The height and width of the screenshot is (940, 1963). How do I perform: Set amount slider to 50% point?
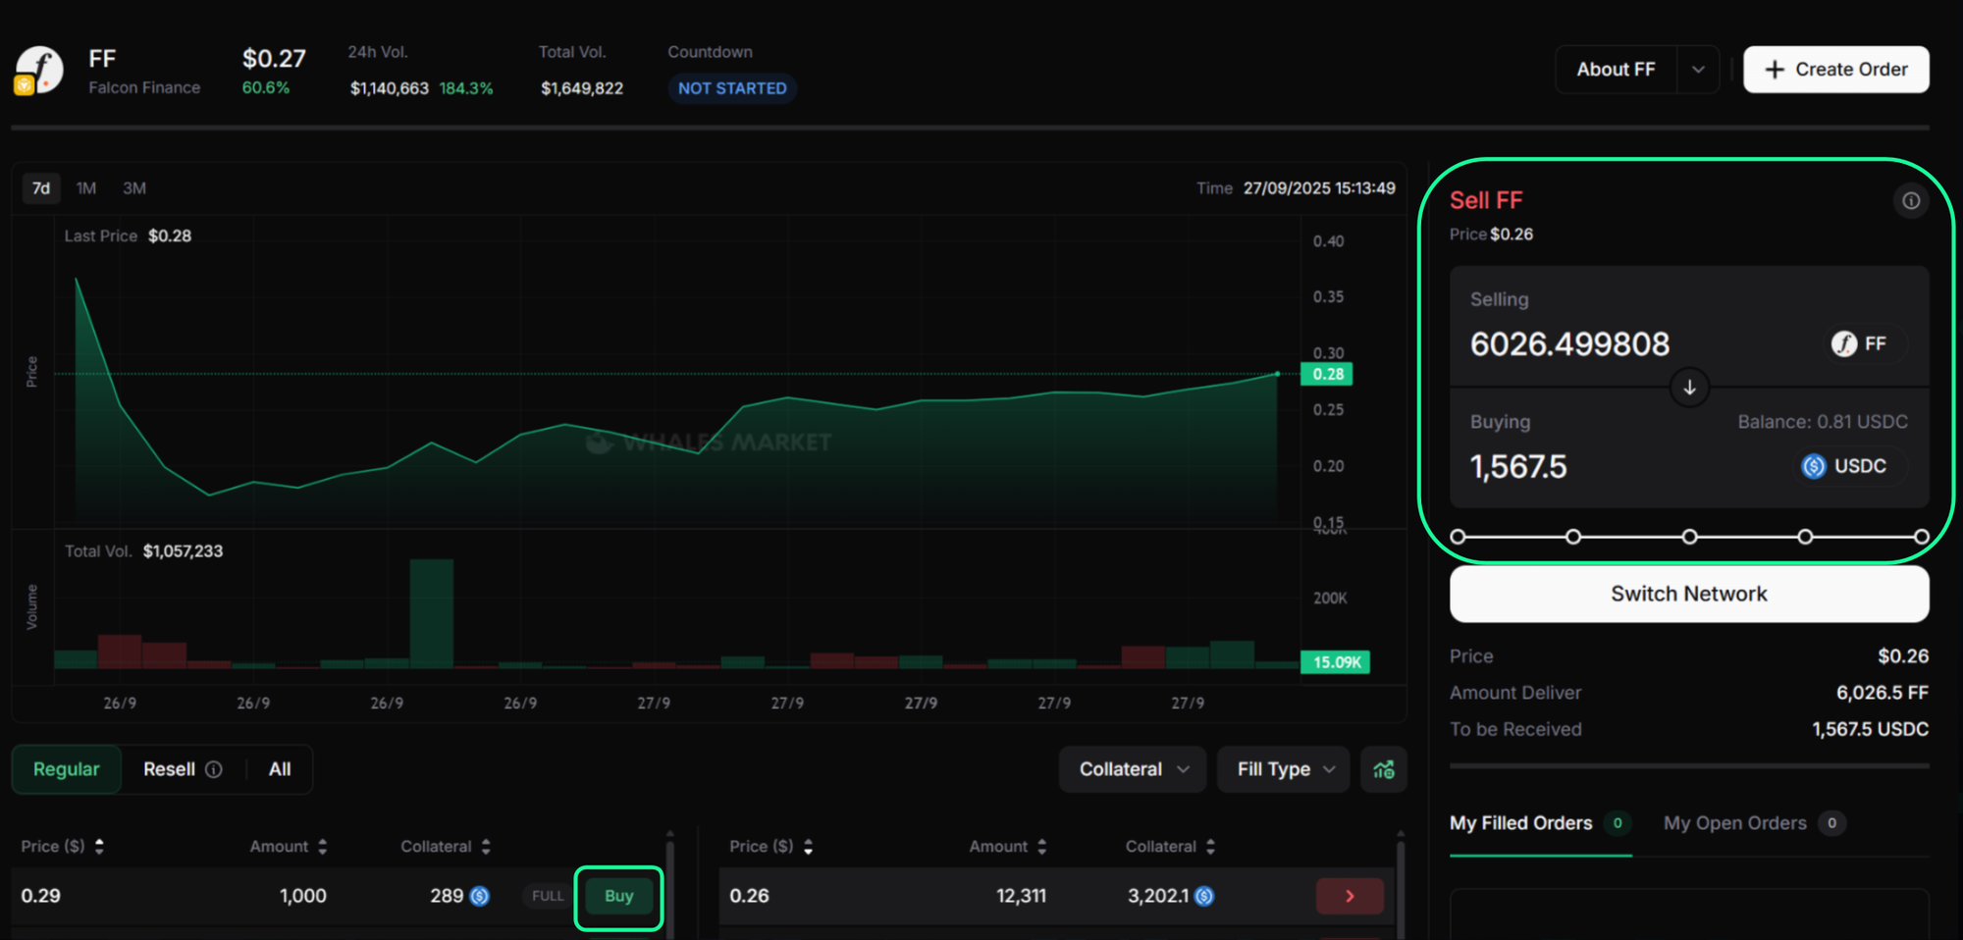[1689, 537]
